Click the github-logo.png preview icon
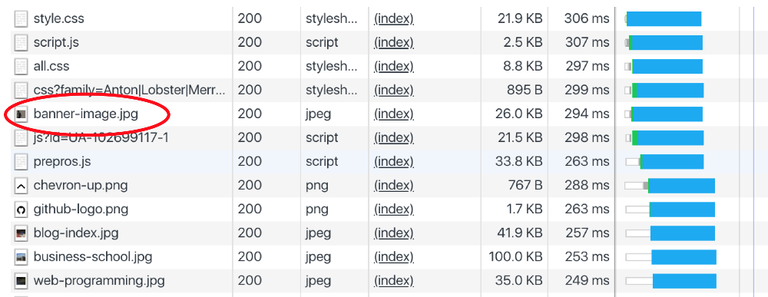Screen dimensions: 768x297 point(21,210)
